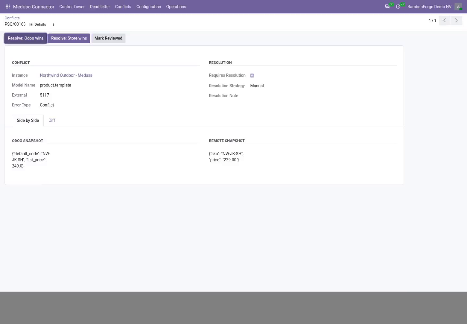Click the record name PSQ/00163
The image size is (467, 324).
coord(15,24)
